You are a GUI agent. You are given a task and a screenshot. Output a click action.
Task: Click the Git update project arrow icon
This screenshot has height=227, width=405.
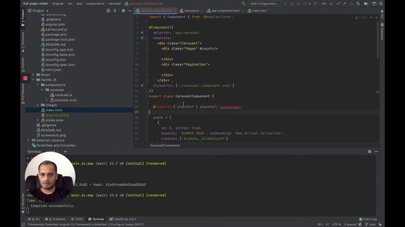(x=332, y=4)
